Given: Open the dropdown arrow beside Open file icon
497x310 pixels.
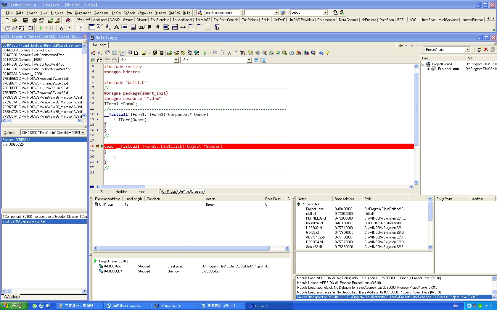Looking at the screenshot, I should (x=20, y=20).
